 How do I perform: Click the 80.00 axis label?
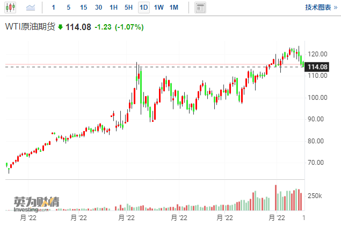tap(316, 141)
